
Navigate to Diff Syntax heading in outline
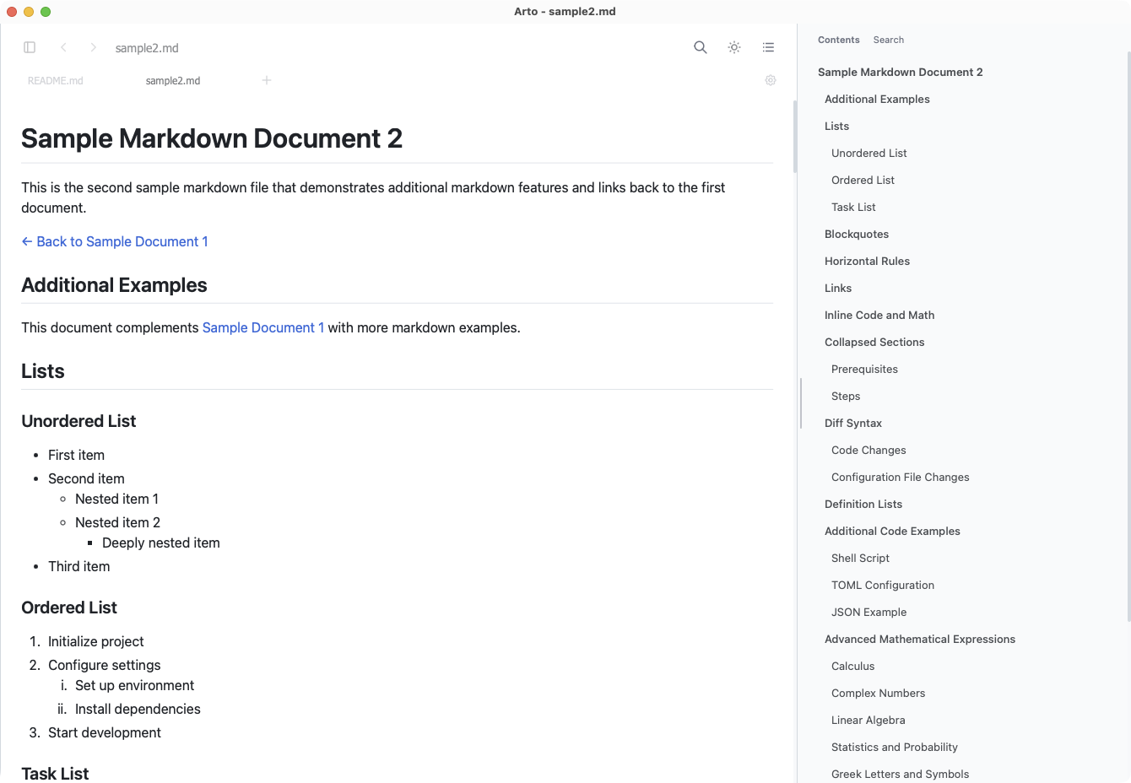coord(852,423)
